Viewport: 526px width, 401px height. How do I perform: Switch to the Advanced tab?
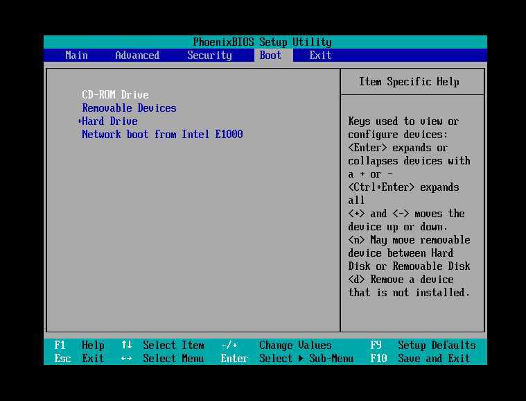[137, 55]
